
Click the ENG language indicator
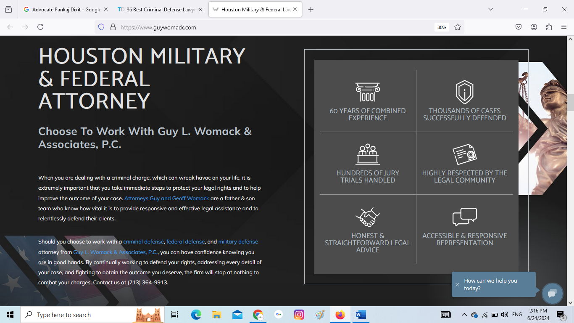[x=517, y=315]
